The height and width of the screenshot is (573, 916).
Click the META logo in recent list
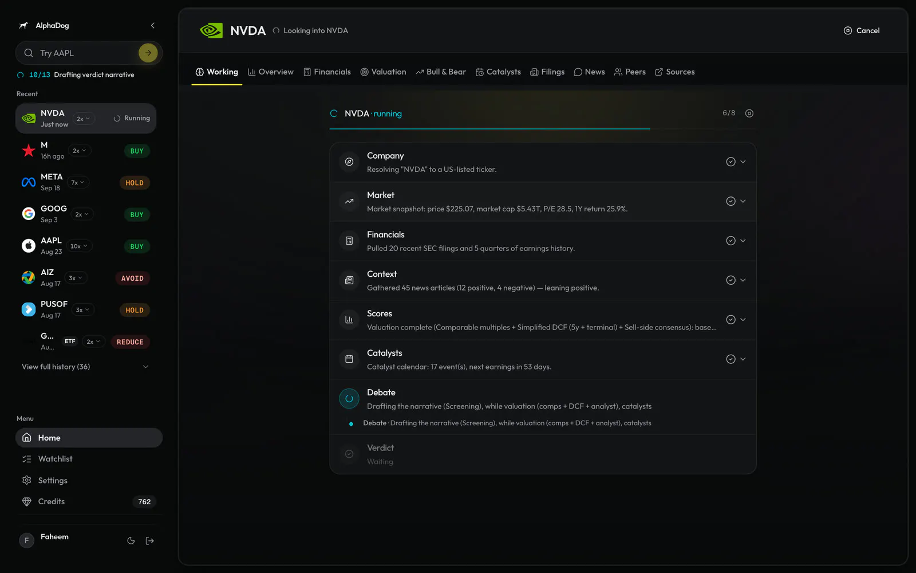[x=29, y=182]
